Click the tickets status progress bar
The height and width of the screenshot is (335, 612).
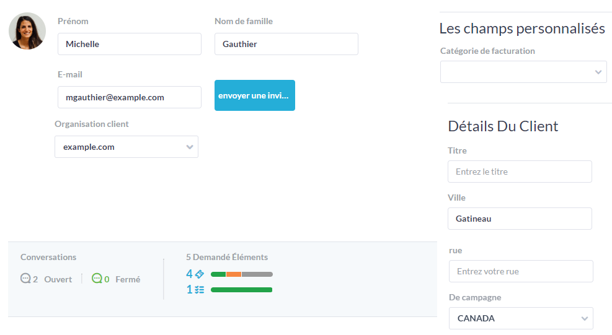coord(242,274)
